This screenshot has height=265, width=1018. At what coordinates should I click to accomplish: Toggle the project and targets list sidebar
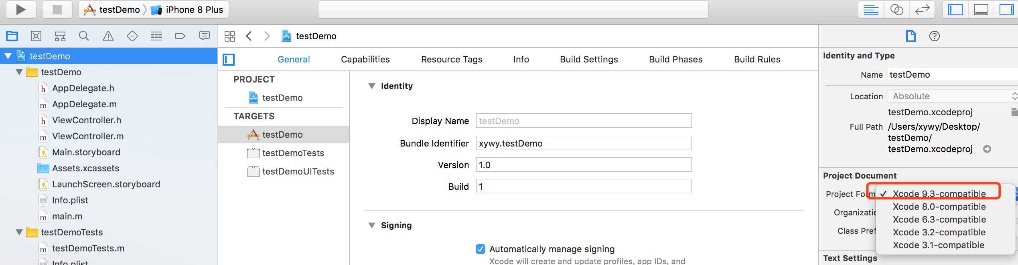tap(229, 60)
